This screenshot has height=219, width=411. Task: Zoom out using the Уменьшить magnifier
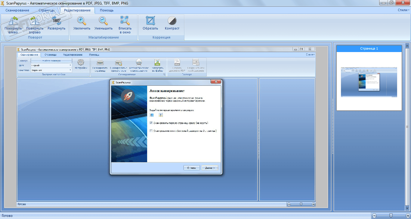103,23
